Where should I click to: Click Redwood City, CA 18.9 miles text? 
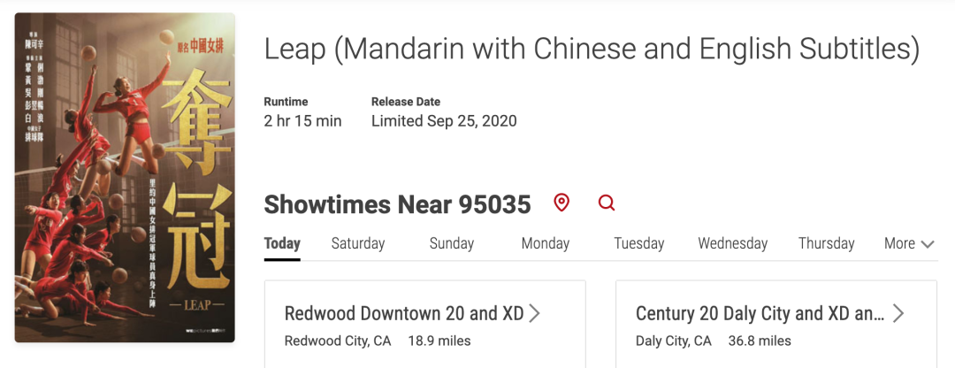[x=378, y=341]
